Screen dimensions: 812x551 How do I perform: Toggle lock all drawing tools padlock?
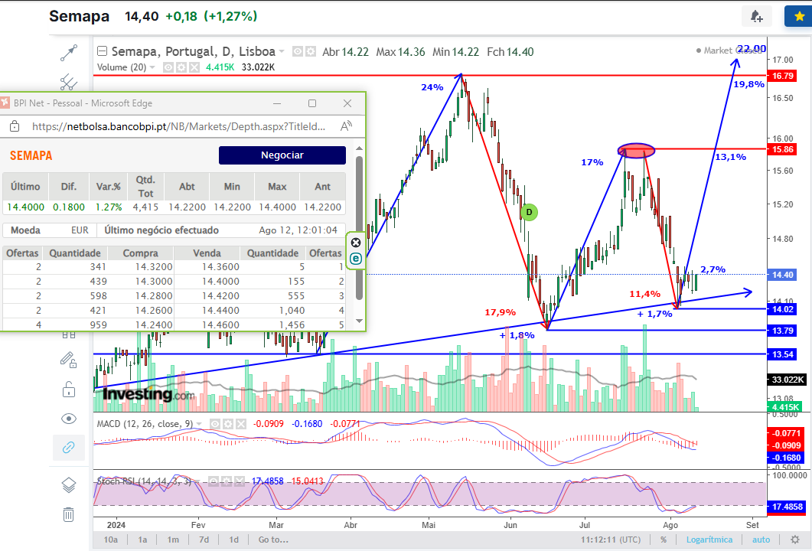[x=69, y=389]
